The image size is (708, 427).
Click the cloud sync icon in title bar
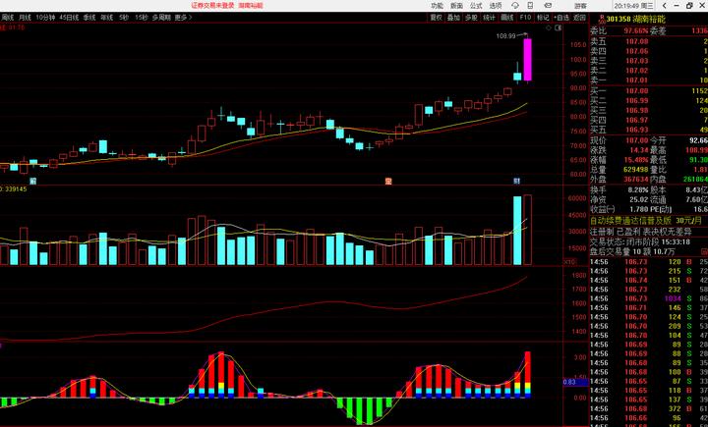(x=515, y=6)
